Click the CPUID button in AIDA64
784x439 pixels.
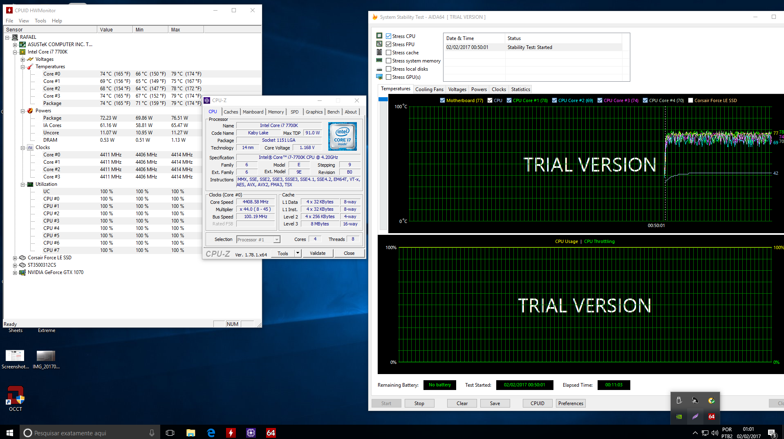click(538, 403)
